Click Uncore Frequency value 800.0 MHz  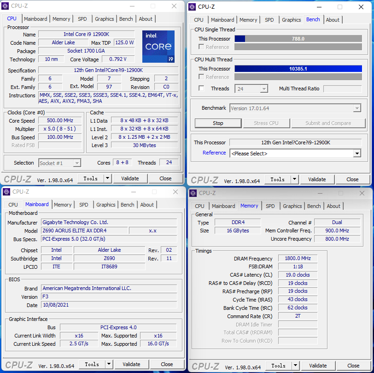[337, 239]
